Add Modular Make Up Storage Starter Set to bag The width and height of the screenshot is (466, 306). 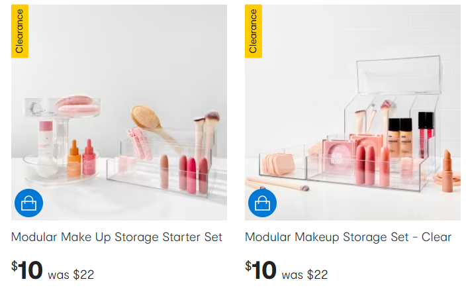pos(28,204)
